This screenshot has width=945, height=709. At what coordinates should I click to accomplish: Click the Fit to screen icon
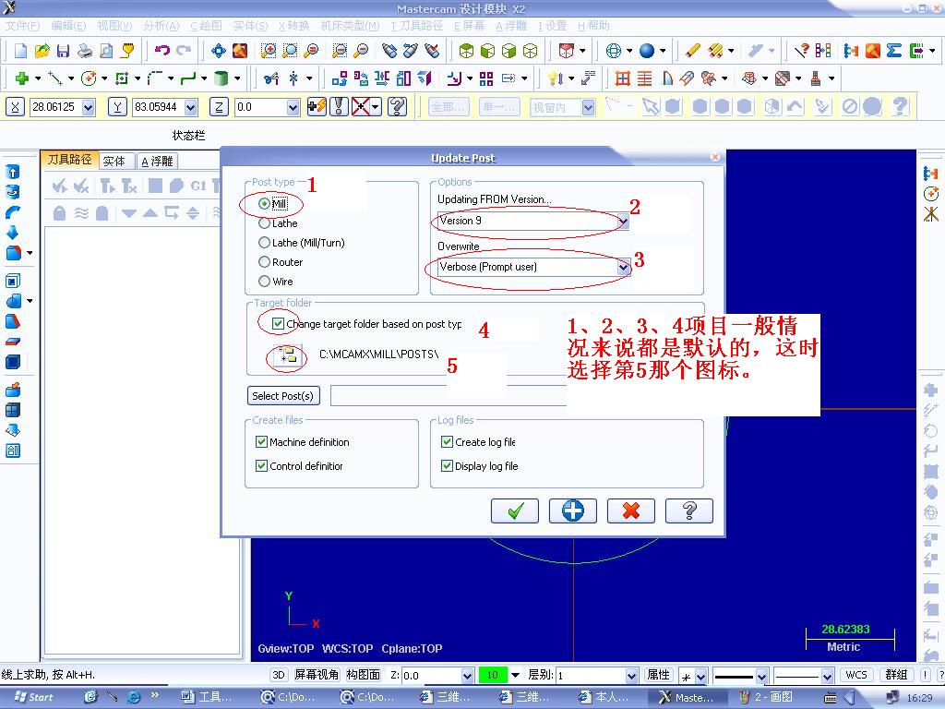point(218,51)
